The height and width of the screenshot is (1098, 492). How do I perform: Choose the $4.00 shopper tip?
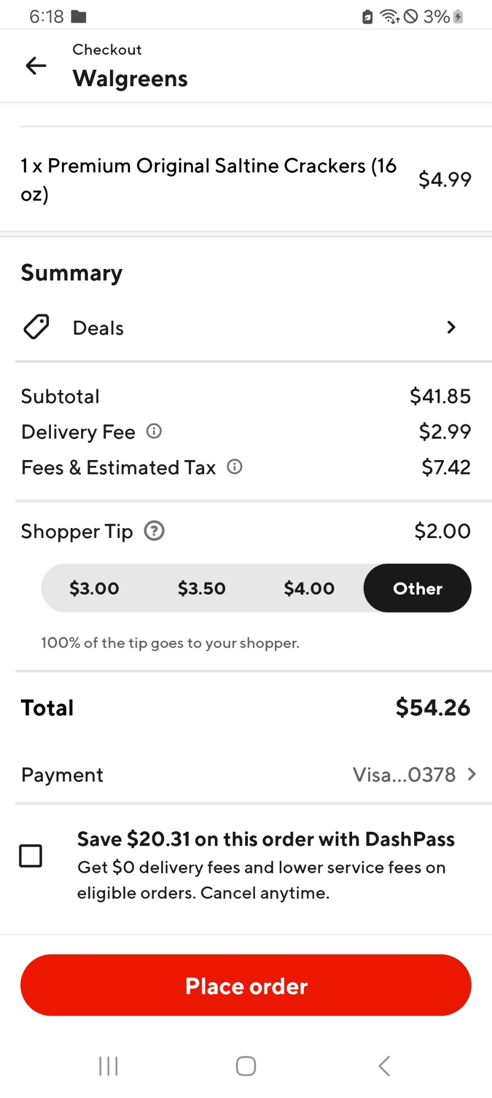[309, 589]
